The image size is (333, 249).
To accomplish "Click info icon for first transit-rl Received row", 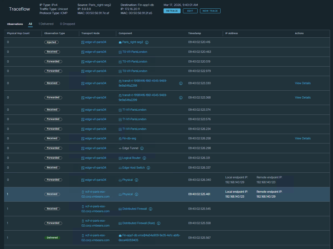I will 181,83.
